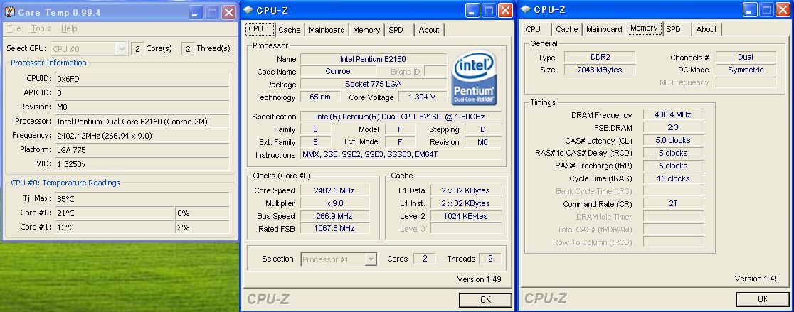794x312 pixels.
Task: Click the CPUID field showing 0x6FD
Action: click(x=142, y=79)
